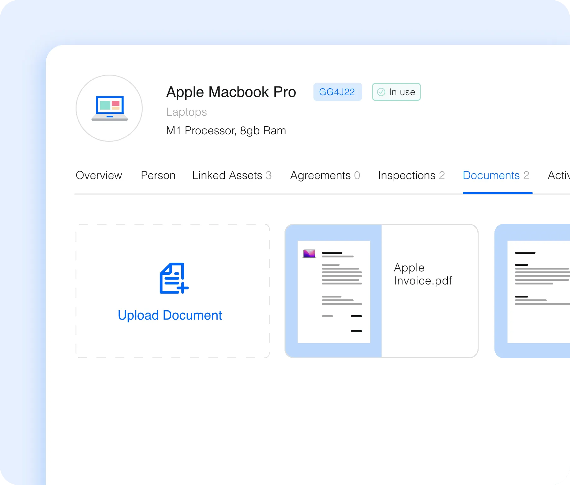Click the M1 Processor, 8gb Ram description
The width and height of the screenshot is (570, 485).
tap(226, 131)
